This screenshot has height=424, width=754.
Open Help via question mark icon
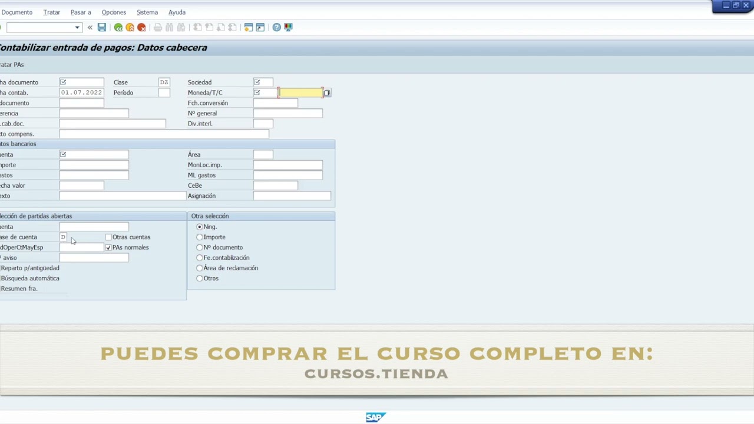point(277,28)
